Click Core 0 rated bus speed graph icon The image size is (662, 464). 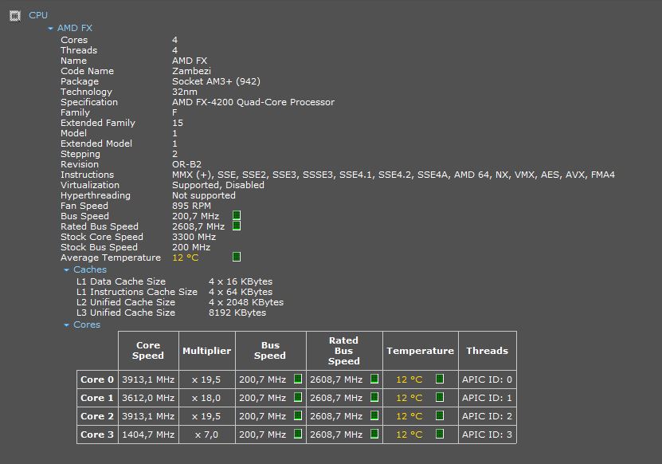[x=374, y=379]
